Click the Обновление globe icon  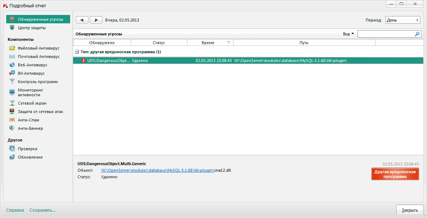tap(12, 157)
